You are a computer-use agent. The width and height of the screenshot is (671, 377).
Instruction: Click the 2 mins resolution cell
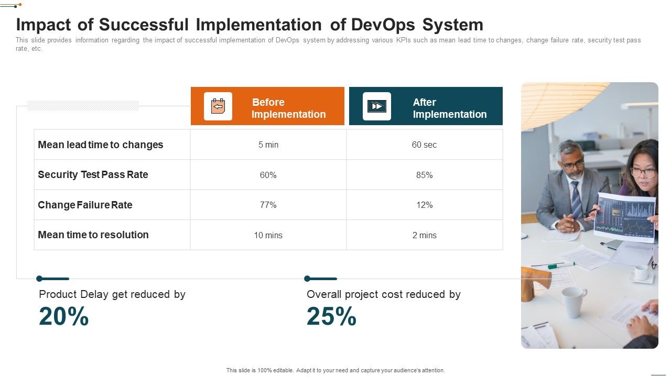pyautogui.click(x=424, y=236)
